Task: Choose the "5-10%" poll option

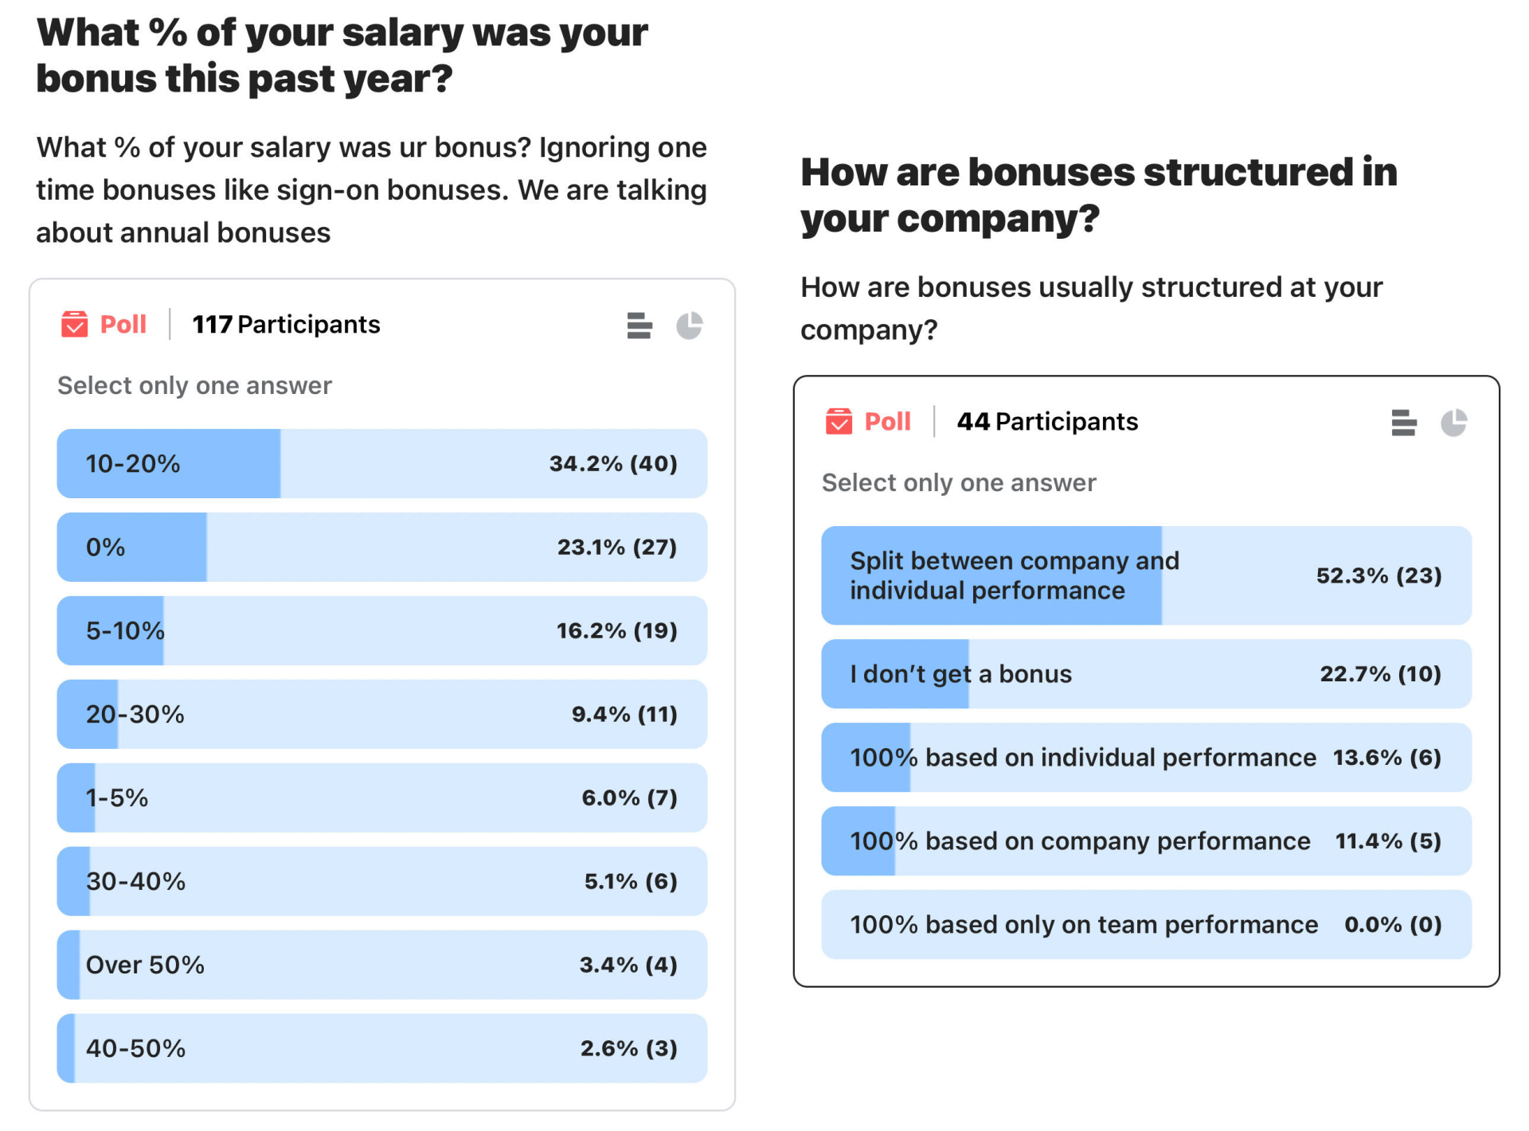Action: [381, 630]
